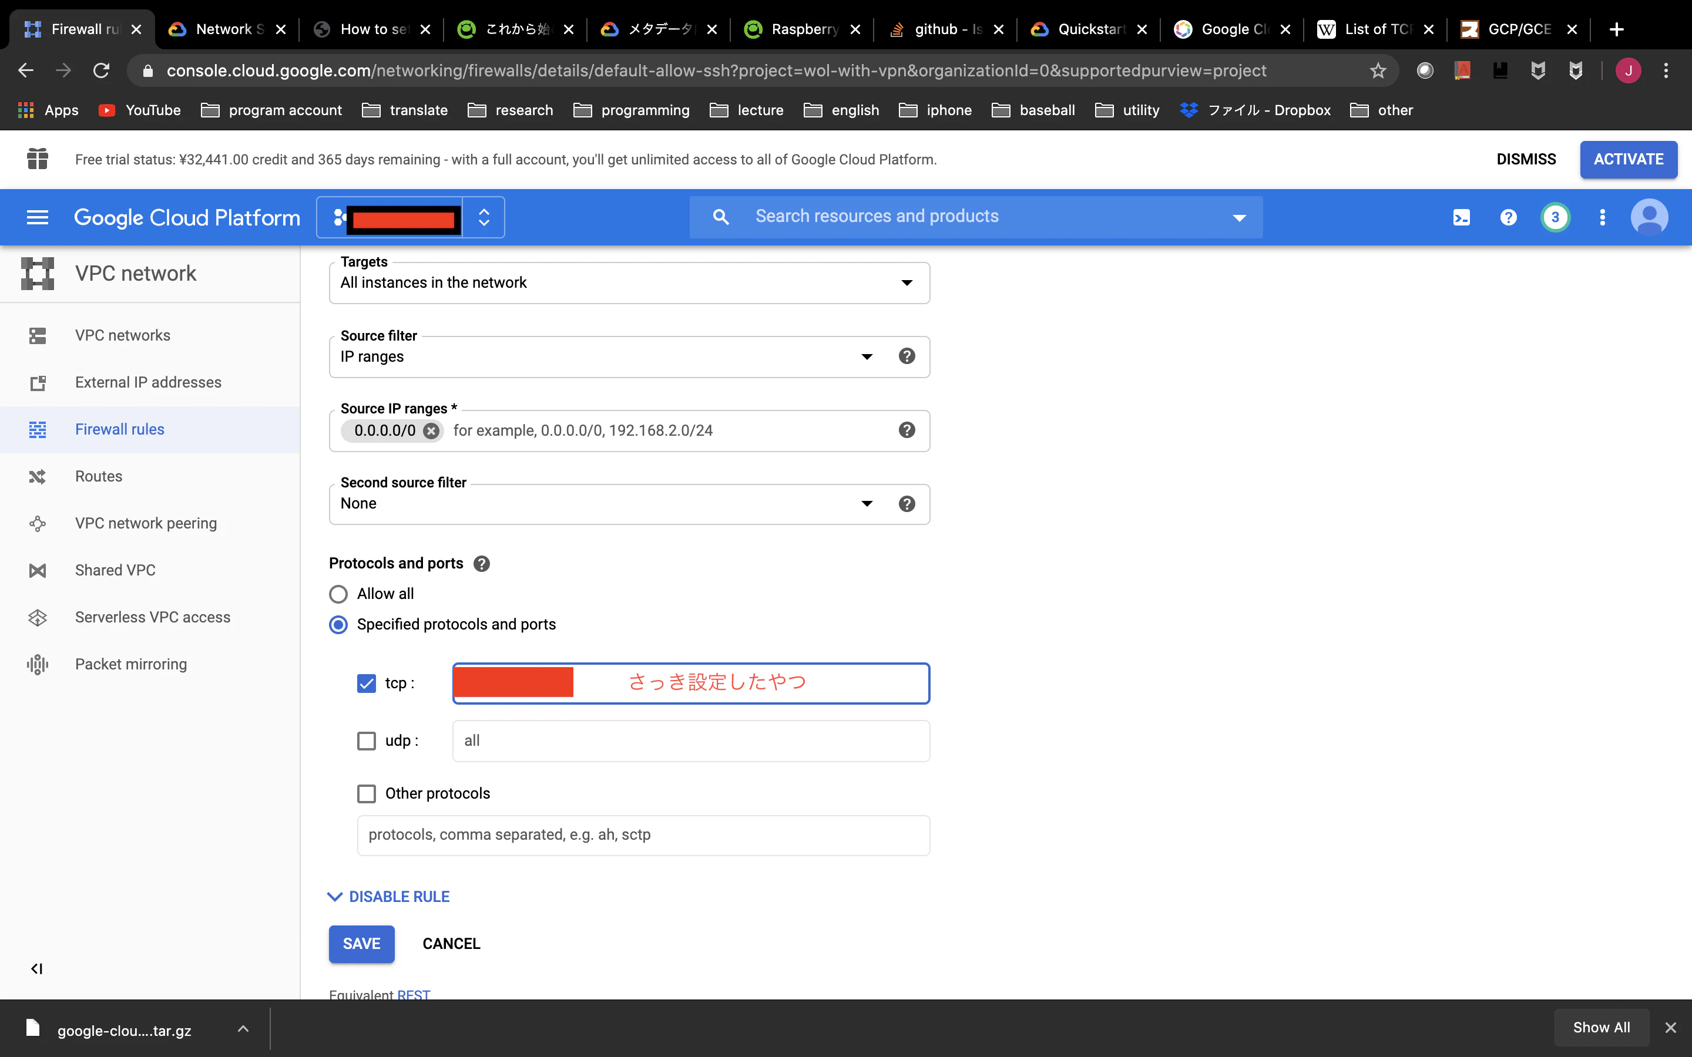Expand the DISABLE RULE section
The height and width of the screenshot is (1057, 1692).
(389, 896)
